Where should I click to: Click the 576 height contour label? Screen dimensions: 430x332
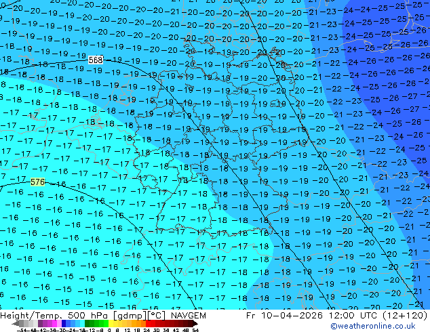click(x=37, y=182)
